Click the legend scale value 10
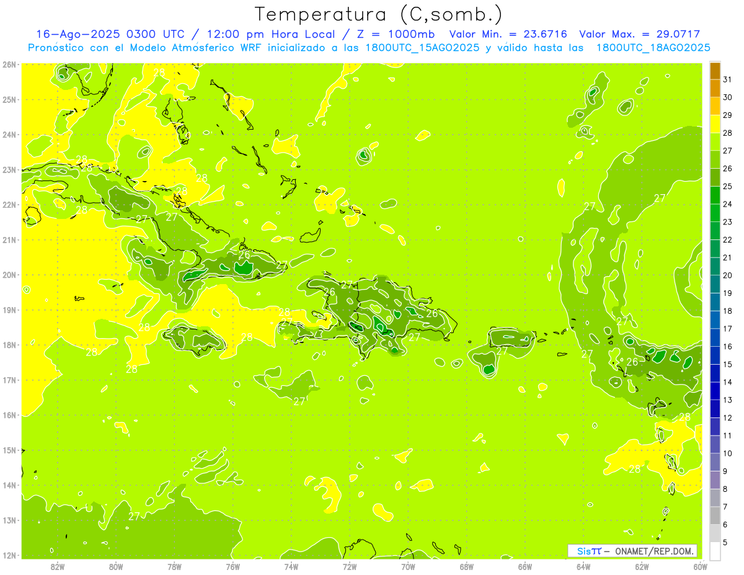Viewport: 744px width, 575px height. 727,453
